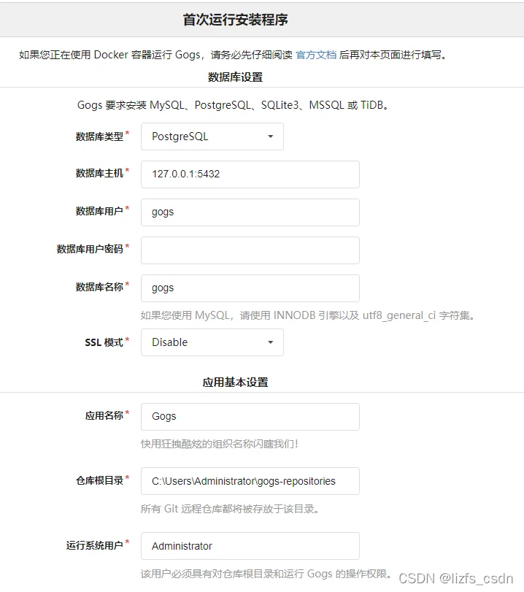
Task: Open the 数据库类型 PostgreSQL dropdown
Action: coord(212,137)
